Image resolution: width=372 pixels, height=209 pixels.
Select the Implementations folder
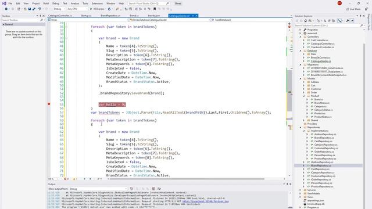point(320,131)
